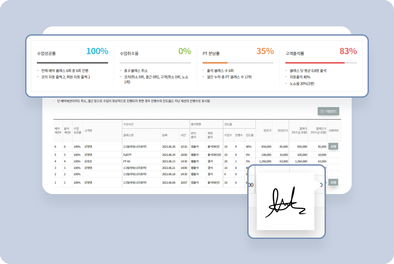The image size is (394, 264).
Task: Click the 날짜 column header
Action: 165,135
